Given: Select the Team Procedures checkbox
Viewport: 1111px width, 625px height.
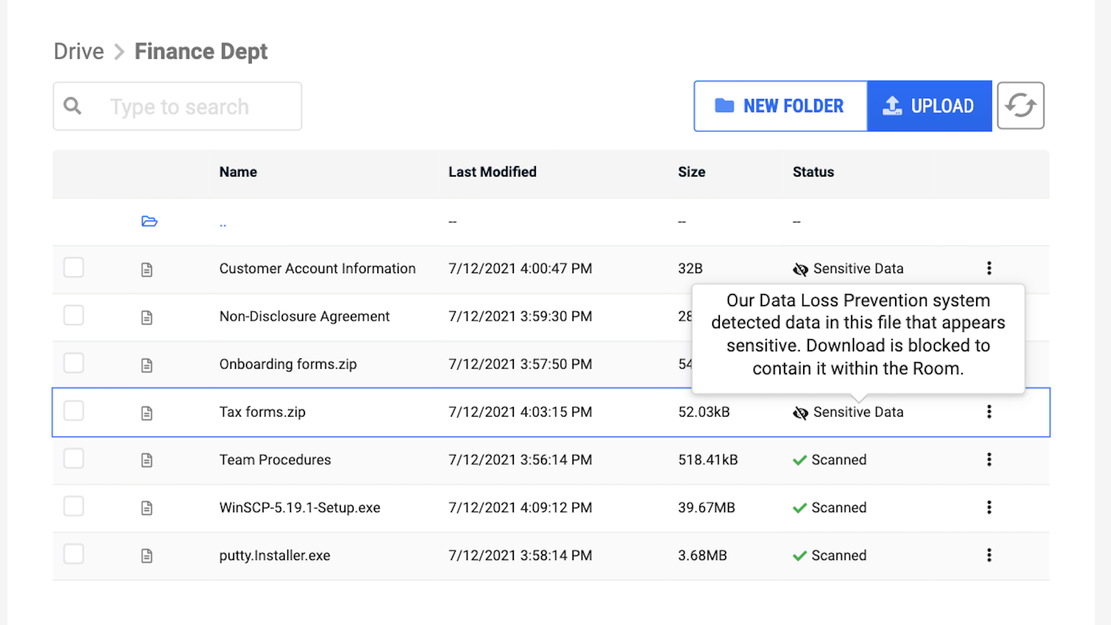Looking at the screenshot, I should (73, 459).
